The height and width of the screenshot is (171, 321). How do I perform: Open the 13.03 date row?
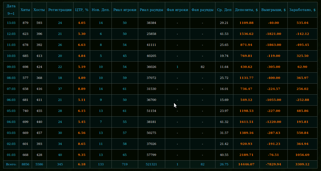(11, 23)
